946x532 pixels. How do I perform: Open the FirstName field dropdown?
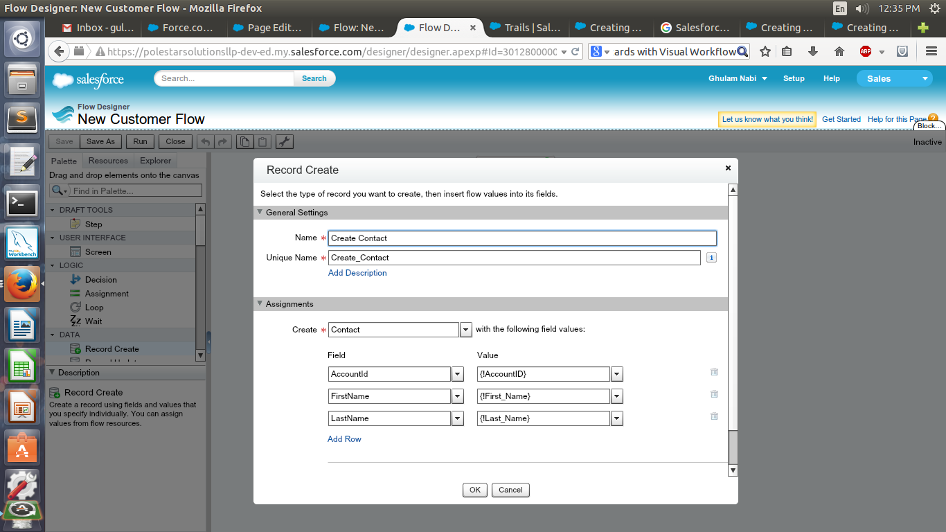pyautogui.click(x=457, y=396)
